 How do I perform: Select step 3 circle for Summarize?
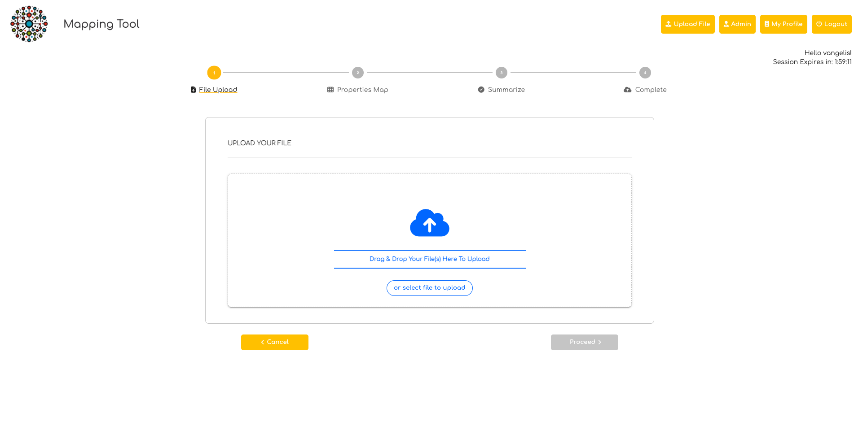[501, 72]
